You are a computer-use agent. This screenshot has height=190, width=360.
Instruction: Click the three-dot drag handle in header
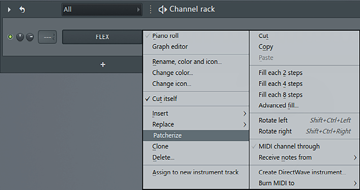[x=150, y=9]
